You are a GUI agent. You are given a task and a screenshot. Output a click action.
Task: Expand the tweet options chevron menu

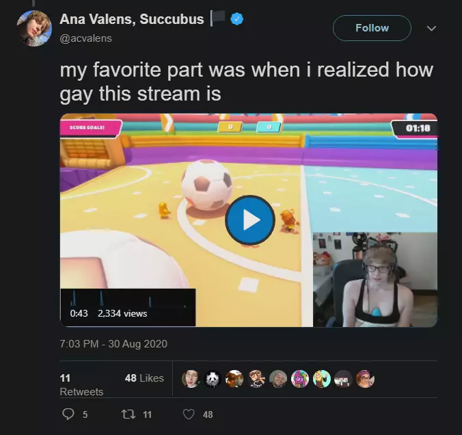tap(431, 28)
